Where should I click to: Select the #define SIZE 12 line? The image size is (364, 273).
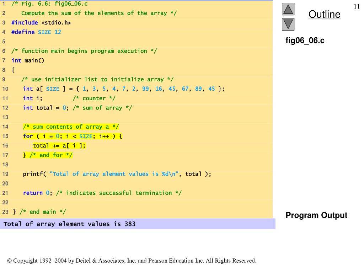36,32
